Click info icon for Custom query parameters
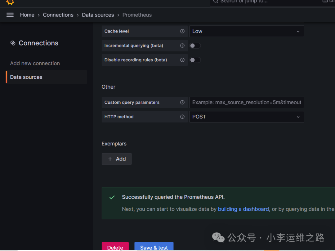Image resolution: width=335 pixels, height=251 pixels. pos(182,102)
